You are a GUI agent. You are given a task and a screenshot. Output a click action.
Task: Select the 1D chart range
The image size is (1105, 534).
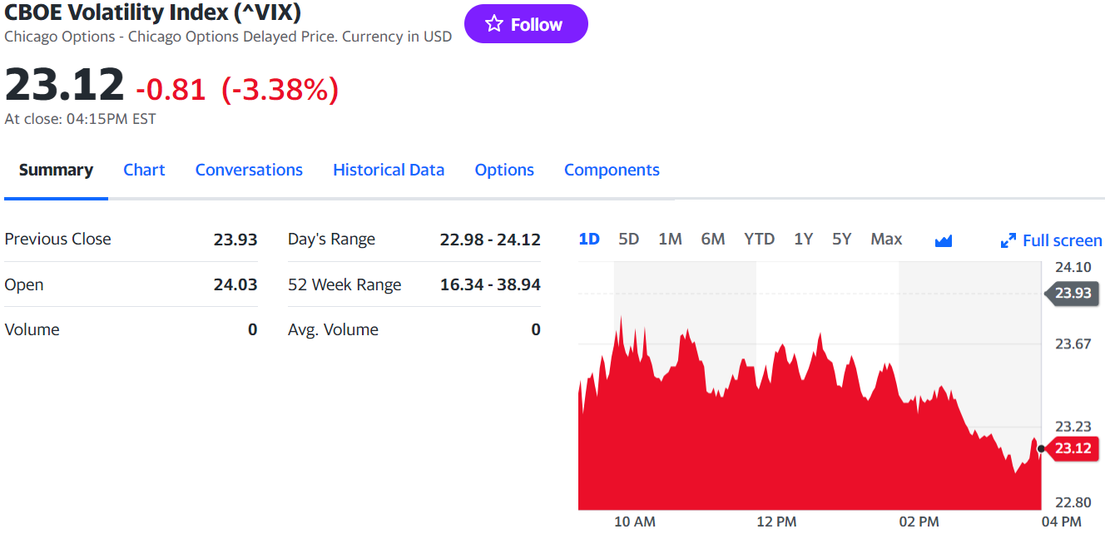pos(589,239)
